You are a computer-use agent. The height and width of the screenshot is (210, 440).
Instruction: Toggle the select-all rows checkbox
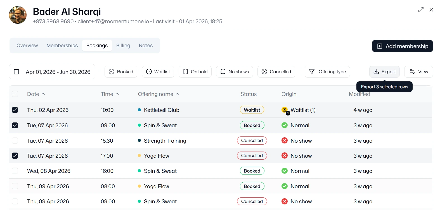[x=15, y=94]
